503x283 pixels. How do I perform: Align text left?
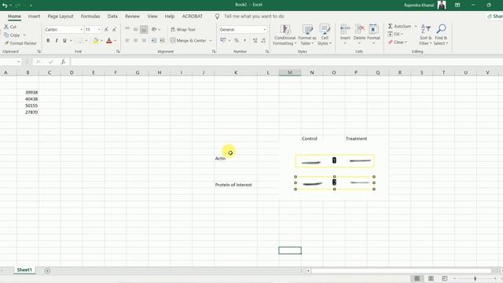pos(127,40)
